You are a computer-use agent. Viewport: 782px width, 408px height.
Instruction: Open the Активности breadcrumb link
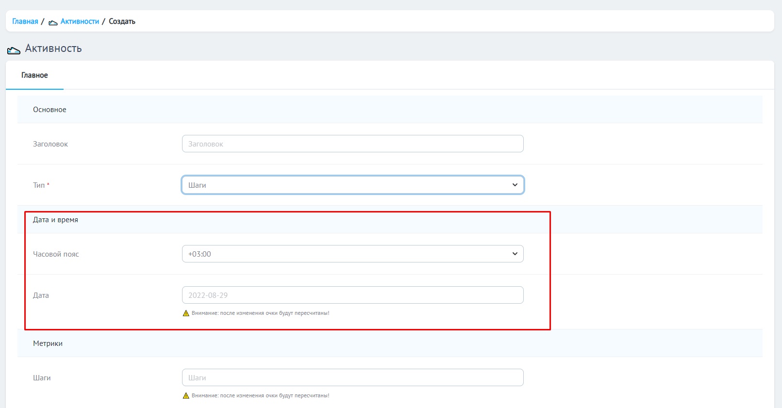tap(80, 21)
